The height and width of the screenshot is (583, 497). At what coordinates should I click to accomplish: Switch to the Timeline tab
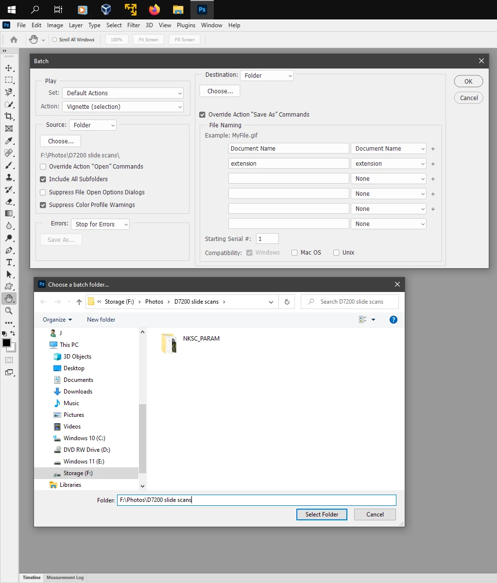[32, 578]
